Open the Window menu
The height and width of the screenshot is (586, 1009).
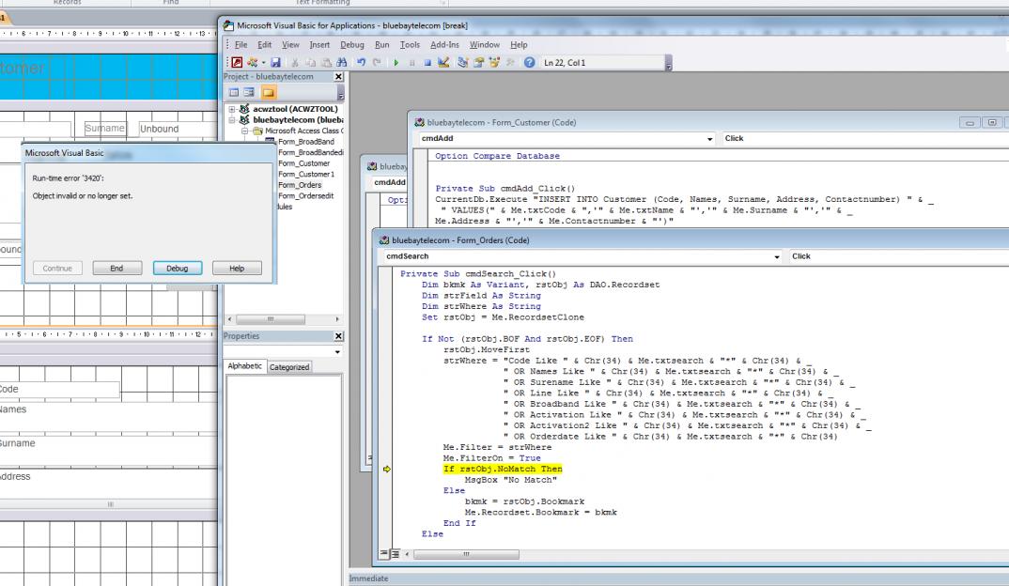[485, 44]
